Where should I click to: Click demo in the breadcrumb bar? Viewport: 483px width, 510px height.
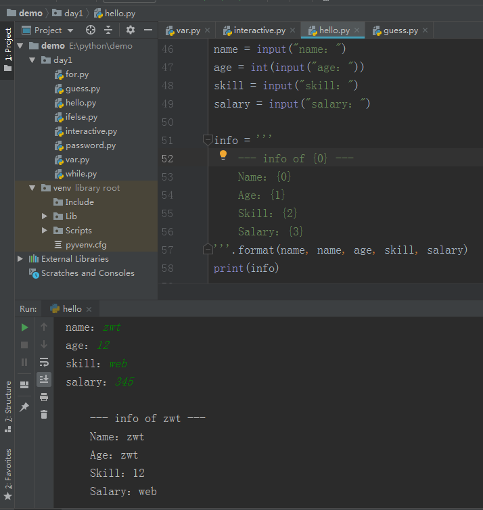pyautogui.click(x=25, y=13)
